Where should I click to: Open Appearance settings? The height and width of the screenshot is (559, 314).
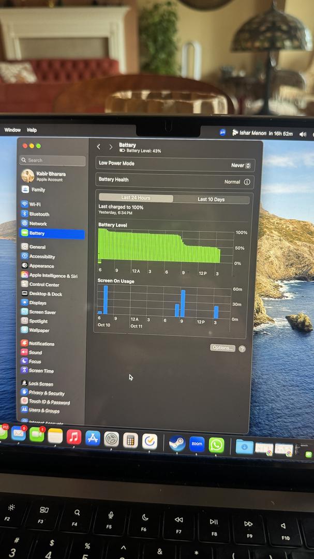click(x=42, y=267)
